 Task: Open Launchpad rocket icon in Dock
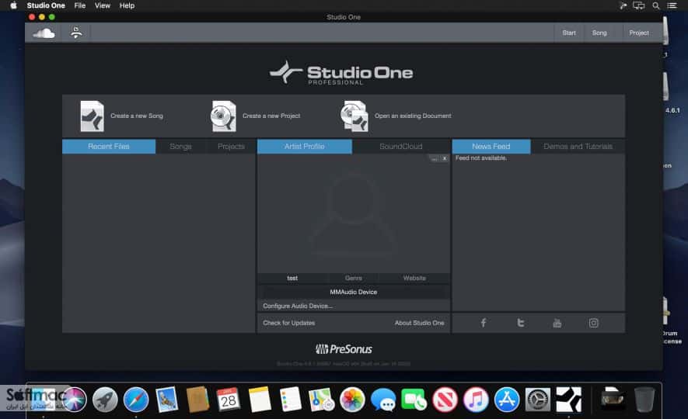[x=105, y=400]
